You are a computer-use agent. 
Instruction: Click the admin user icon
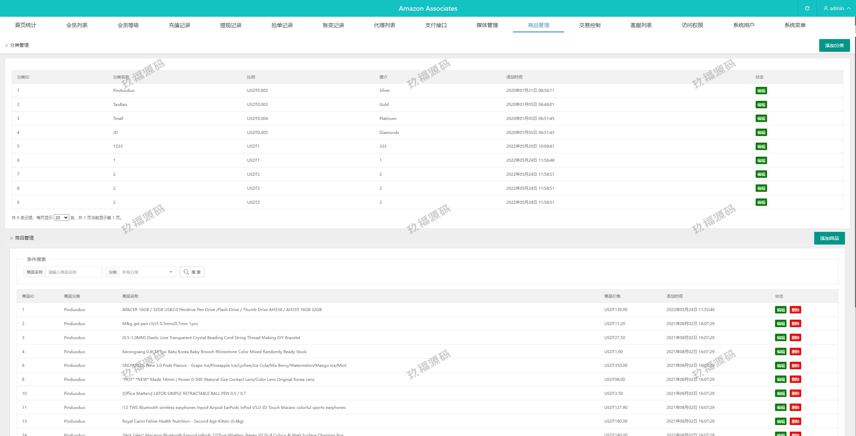pyautogui.click(x=826, y=8)
